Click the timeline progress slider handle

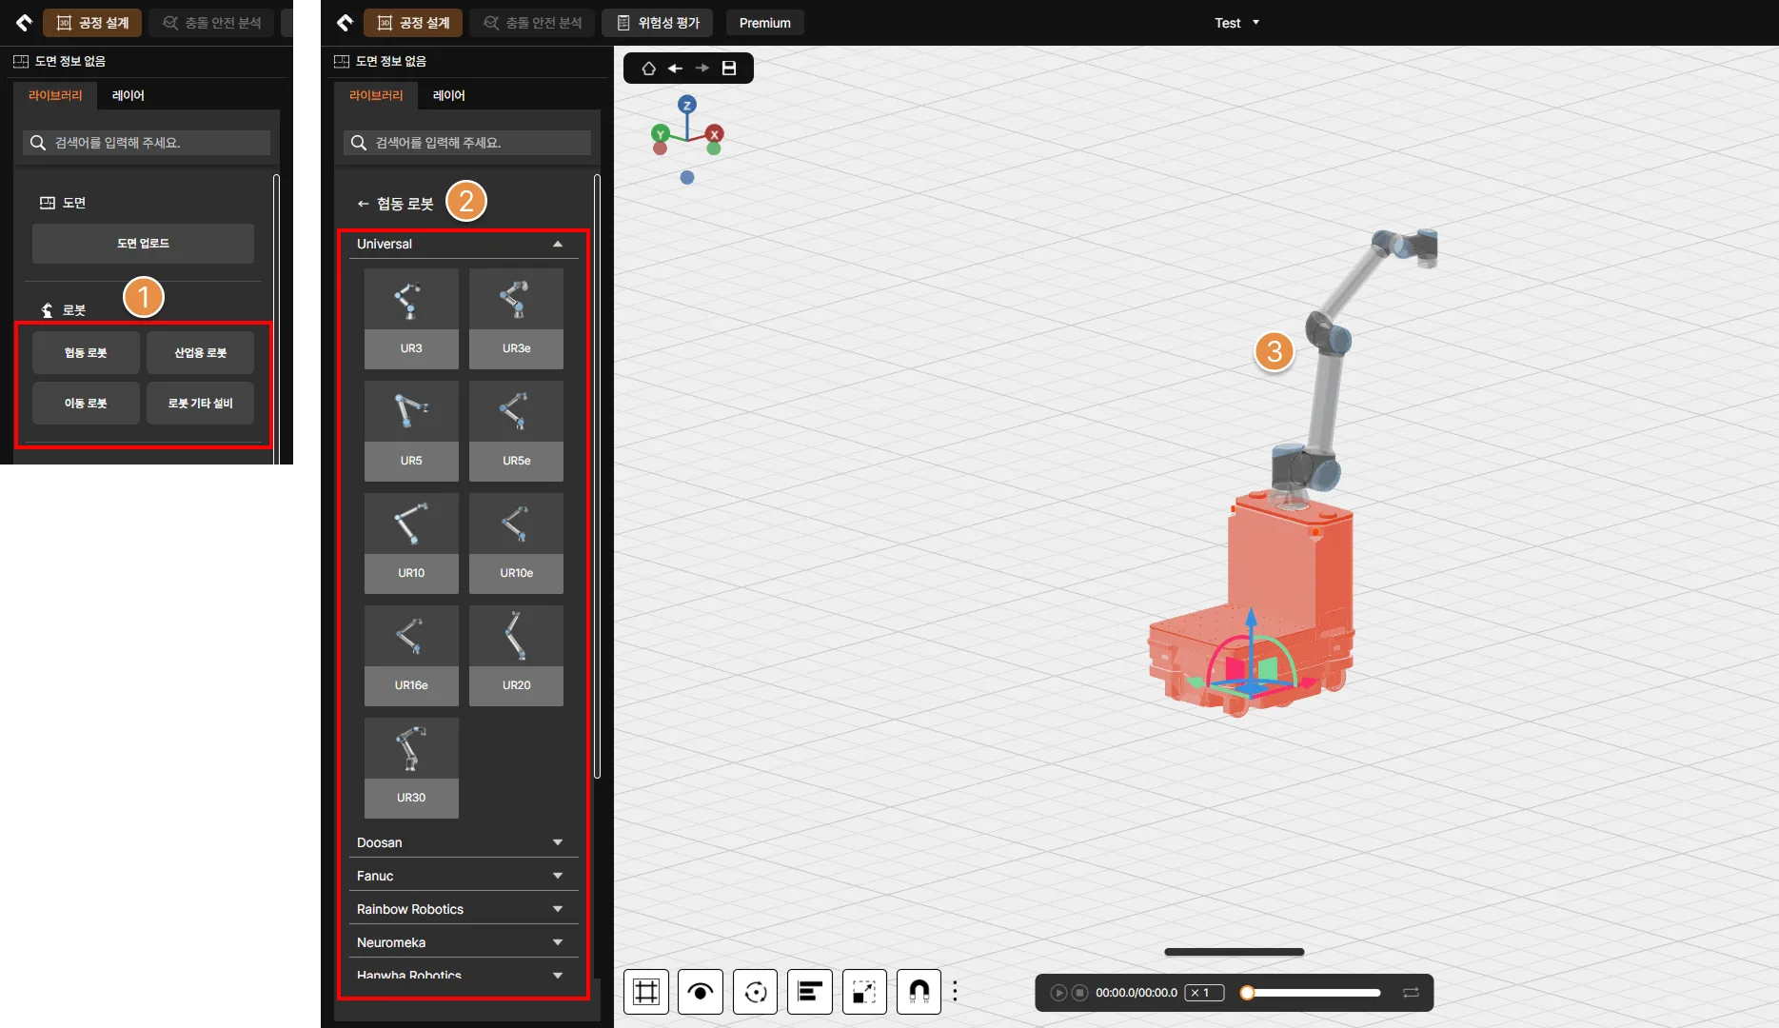coord(1247,993)
